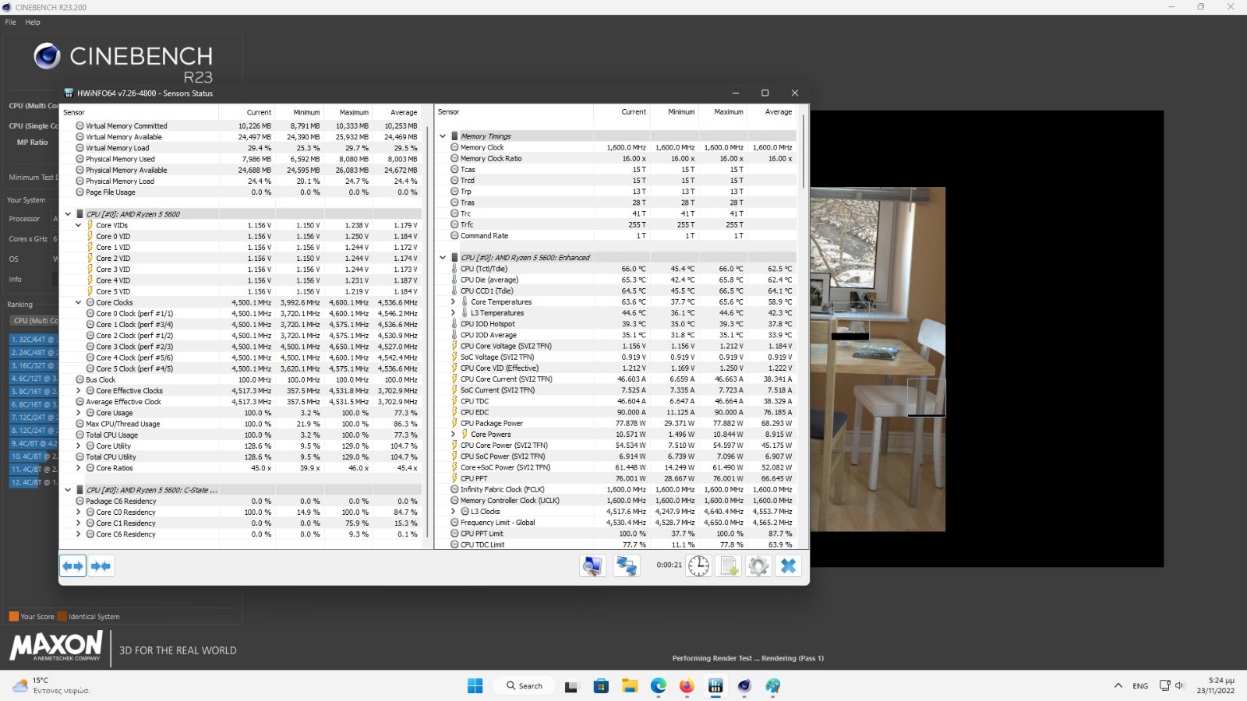Start logging with the document-plus icon
This screenshot has height=701, width=1247.
[729, 565]
